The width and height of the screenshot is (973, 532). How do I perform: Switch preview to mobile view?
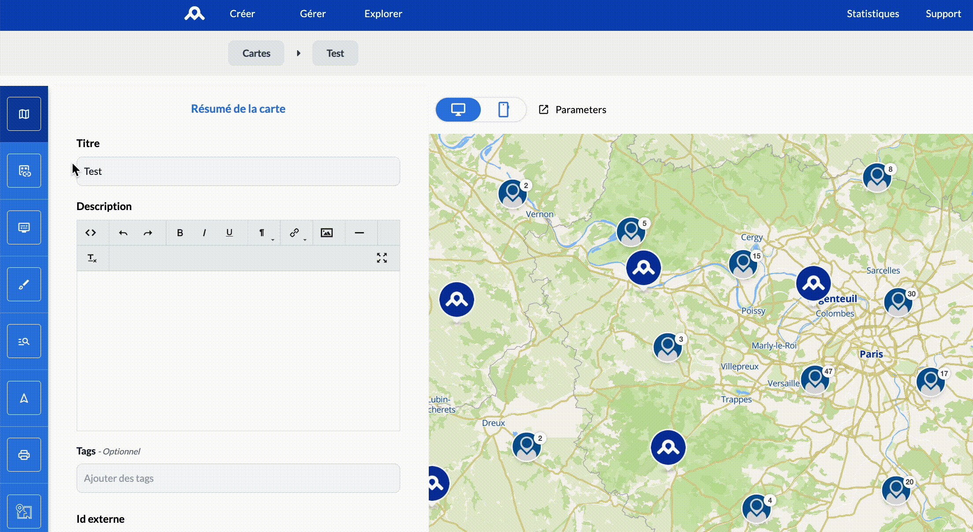tap(503, 110)
